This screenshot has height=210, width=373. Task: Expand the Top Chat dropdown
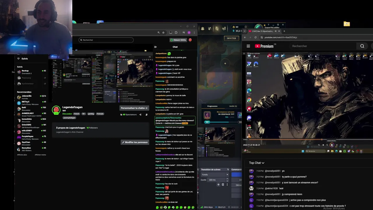coord(257,163)
